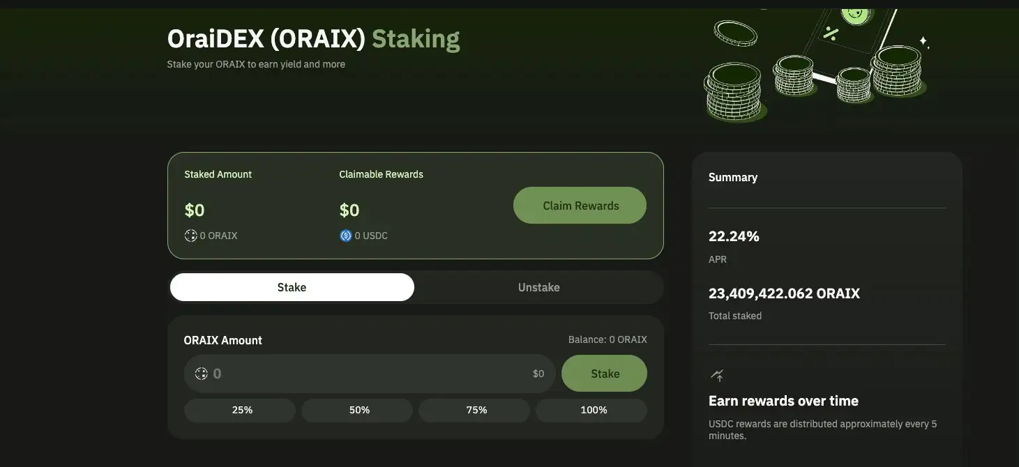Click the sparkle star icon near the coins
The image size is (1019, 467).
pyautogui.click(x=923, y=42)
